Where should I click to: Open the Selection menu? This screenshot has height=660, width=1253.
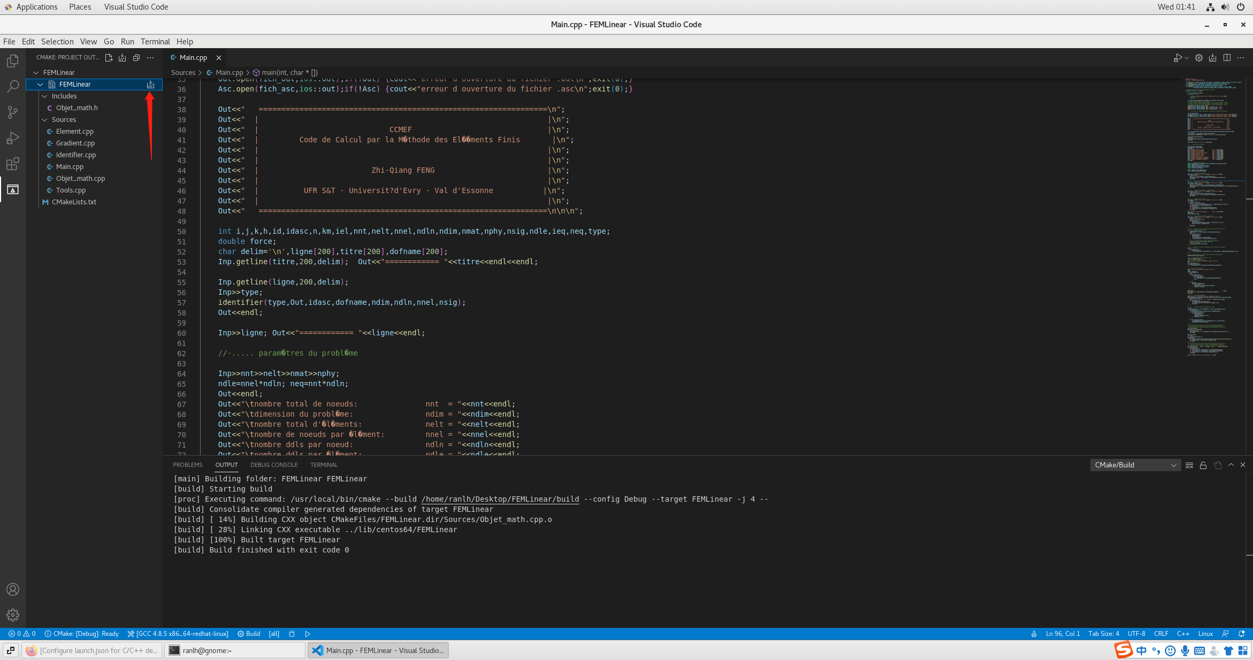[57, 42]
